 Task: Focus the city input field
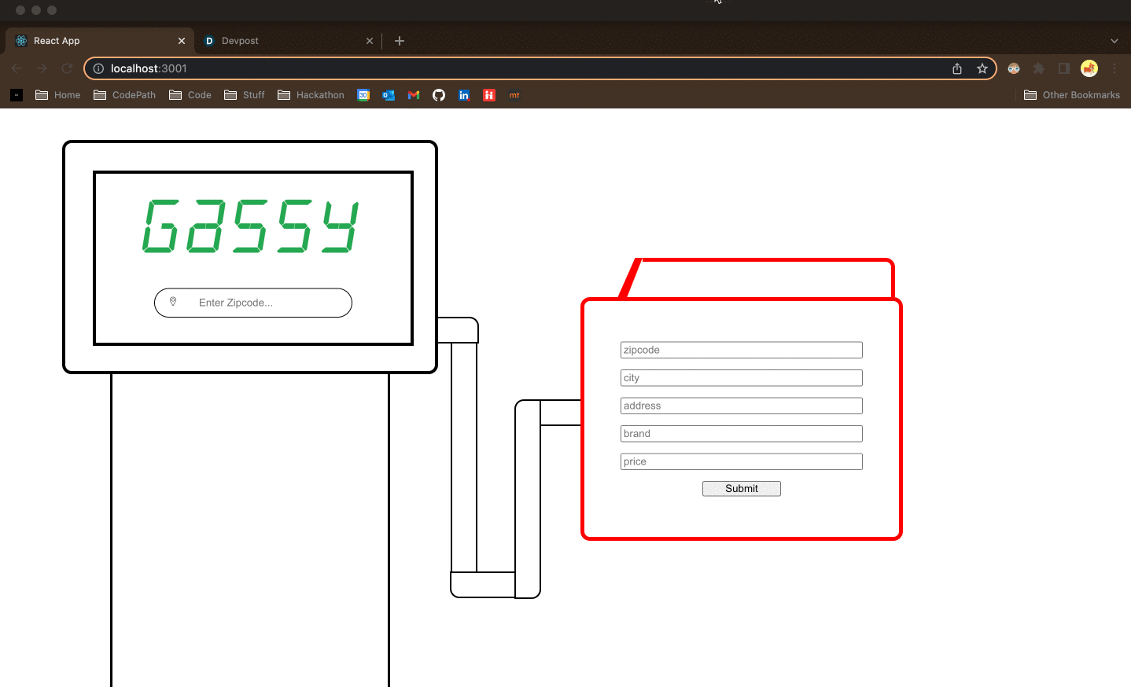coord(741,378)
